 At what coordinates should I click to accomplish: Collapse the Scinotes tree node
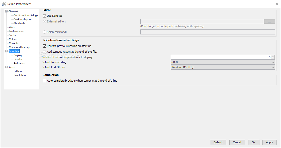point(7,51)
